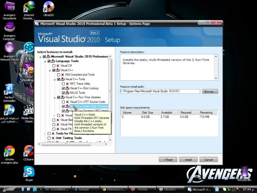The height and width of the screenshot is (193, 257).
Task: Click the feature install path field
Action: [x=160, y=91]
